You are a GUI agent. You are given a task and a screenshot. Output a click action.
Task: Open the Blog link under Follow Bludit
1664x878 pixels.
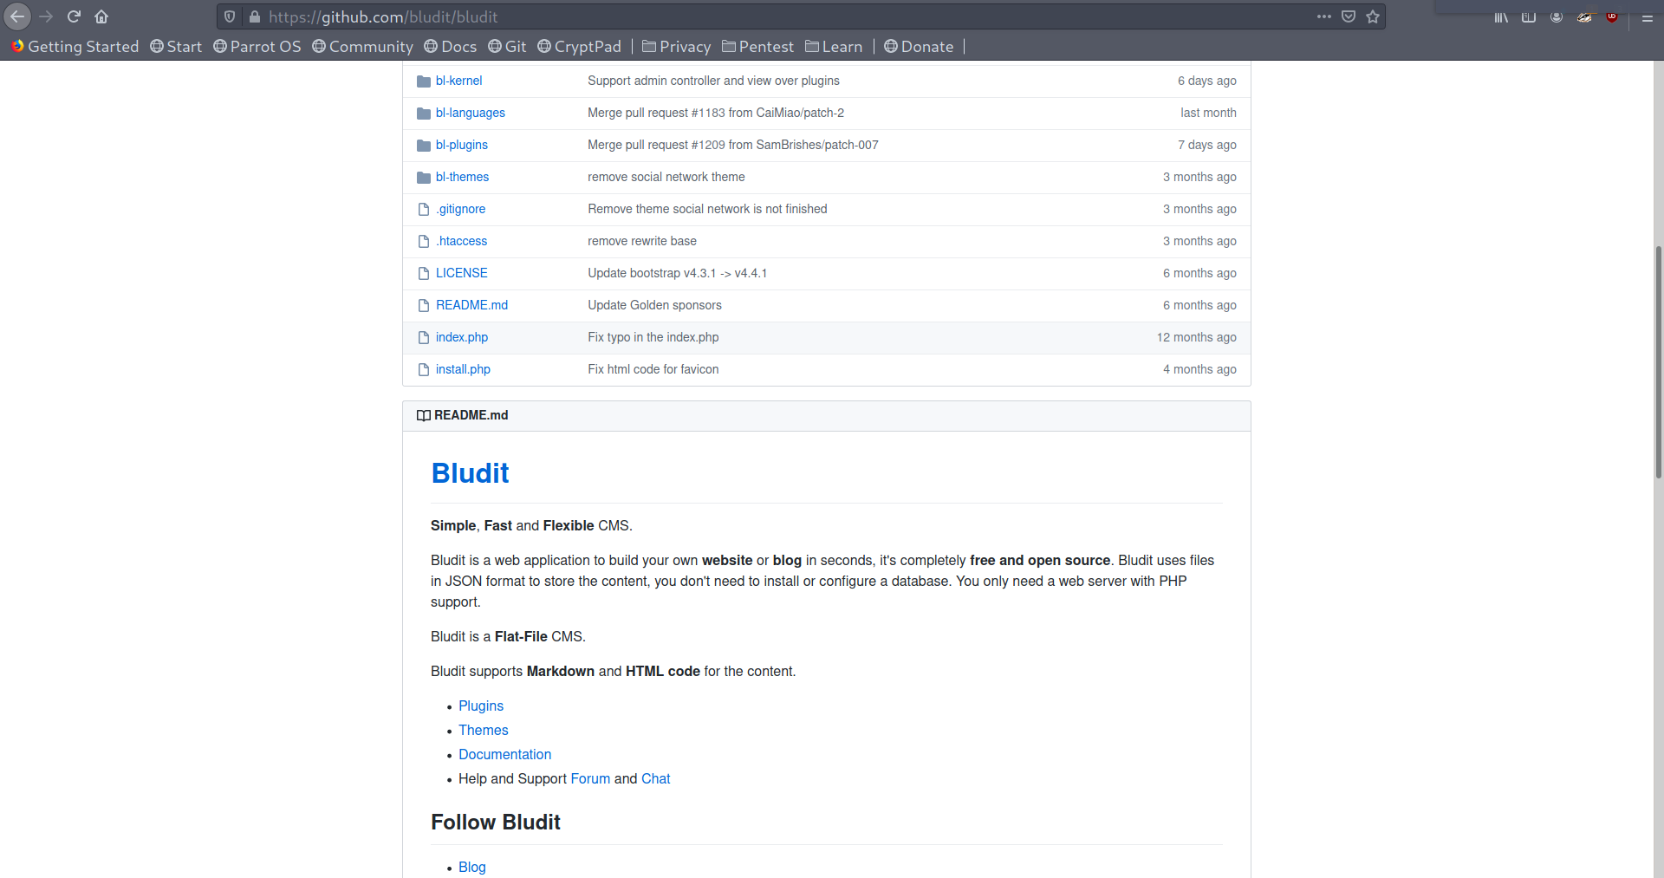click(472, 868)
